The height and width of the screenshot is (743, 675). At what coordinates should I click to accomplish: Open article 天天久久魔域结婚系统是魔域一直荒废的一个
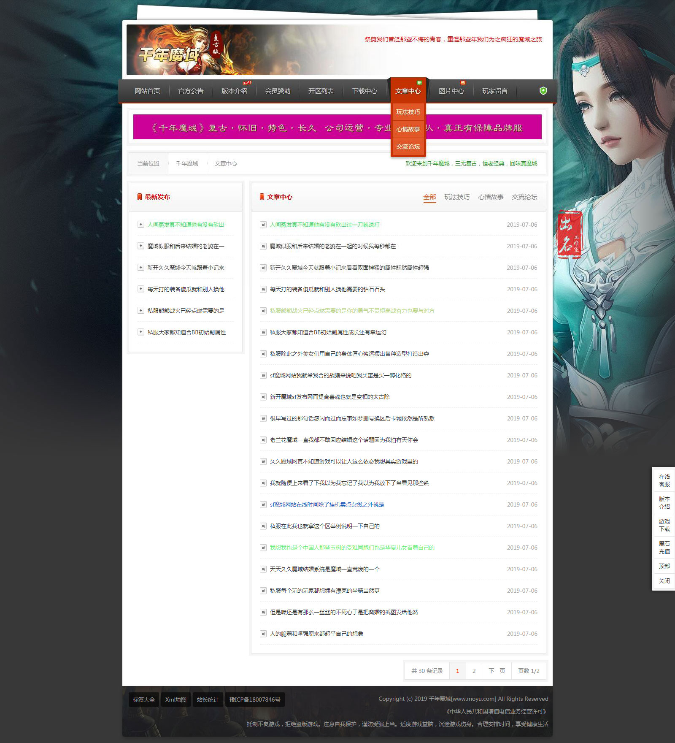pos(325,569)
